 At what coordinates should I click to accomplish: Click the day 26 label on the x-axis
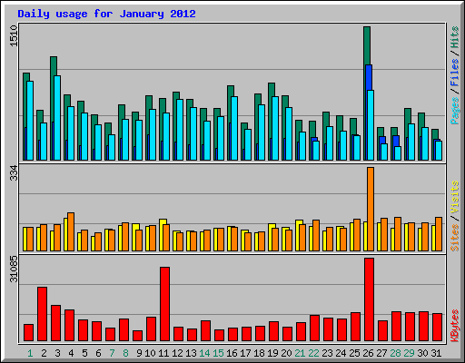point(368,353)
